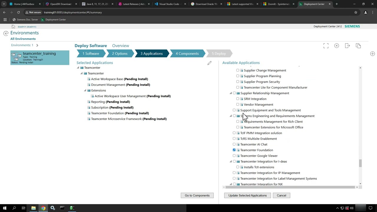The height and width of the screenshot is (212, 377).
Task: Click the vertical scrollbar thumb in Available Applications
Action: (x=360, y=163)
